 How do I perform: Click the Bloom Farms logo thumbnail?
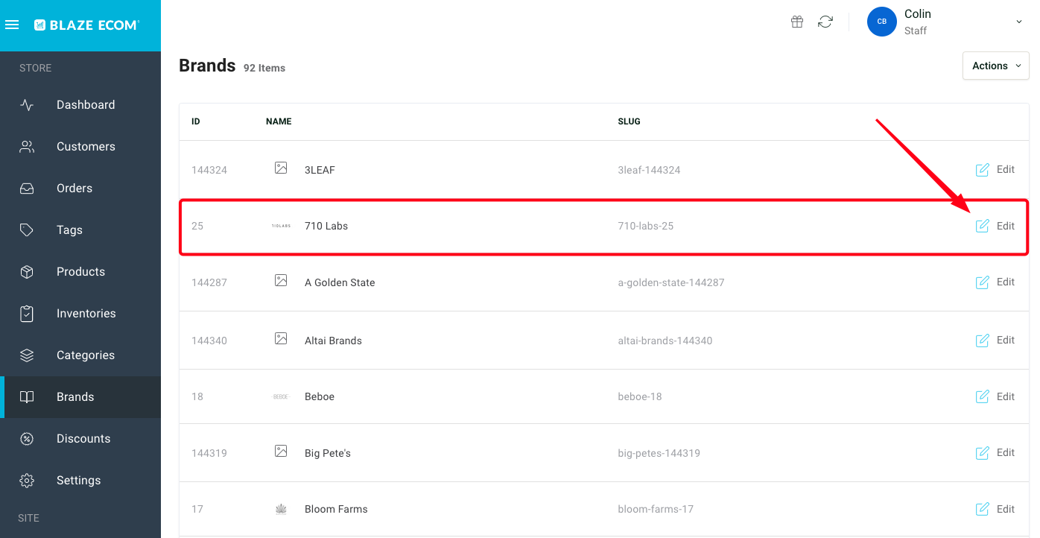click(x=281, y=509)
